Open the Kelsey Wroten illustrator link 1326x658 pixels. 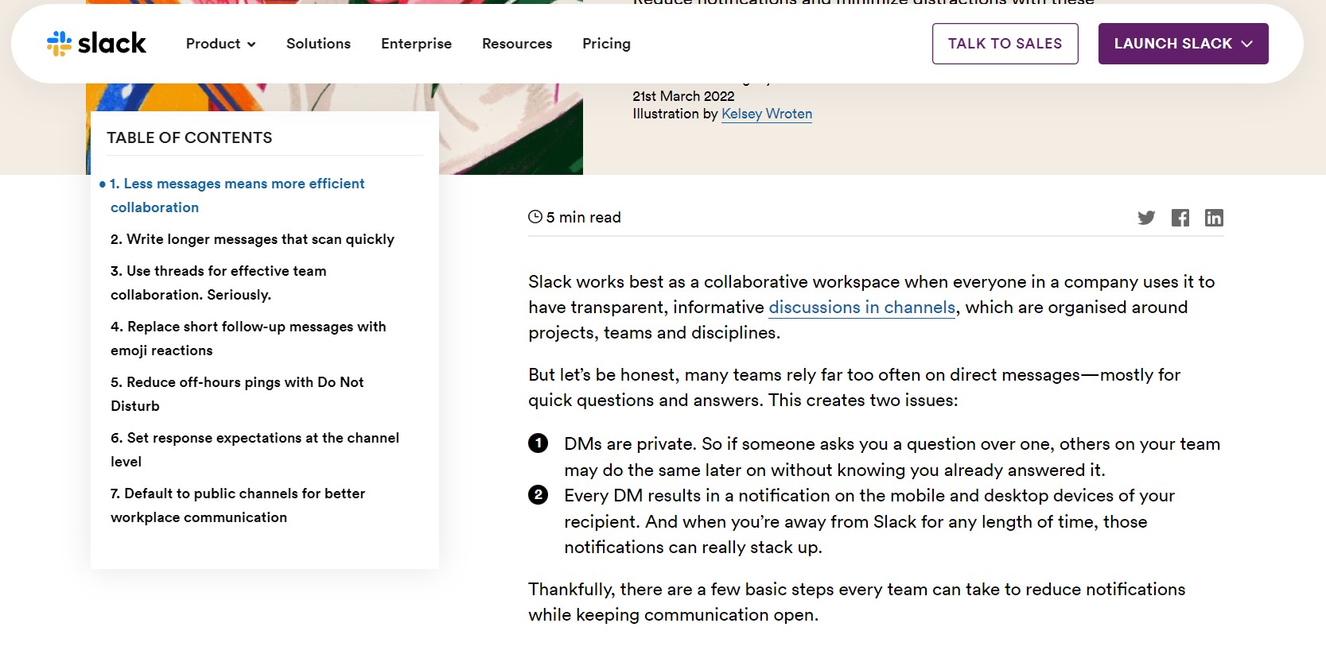[x=767, y=114]
